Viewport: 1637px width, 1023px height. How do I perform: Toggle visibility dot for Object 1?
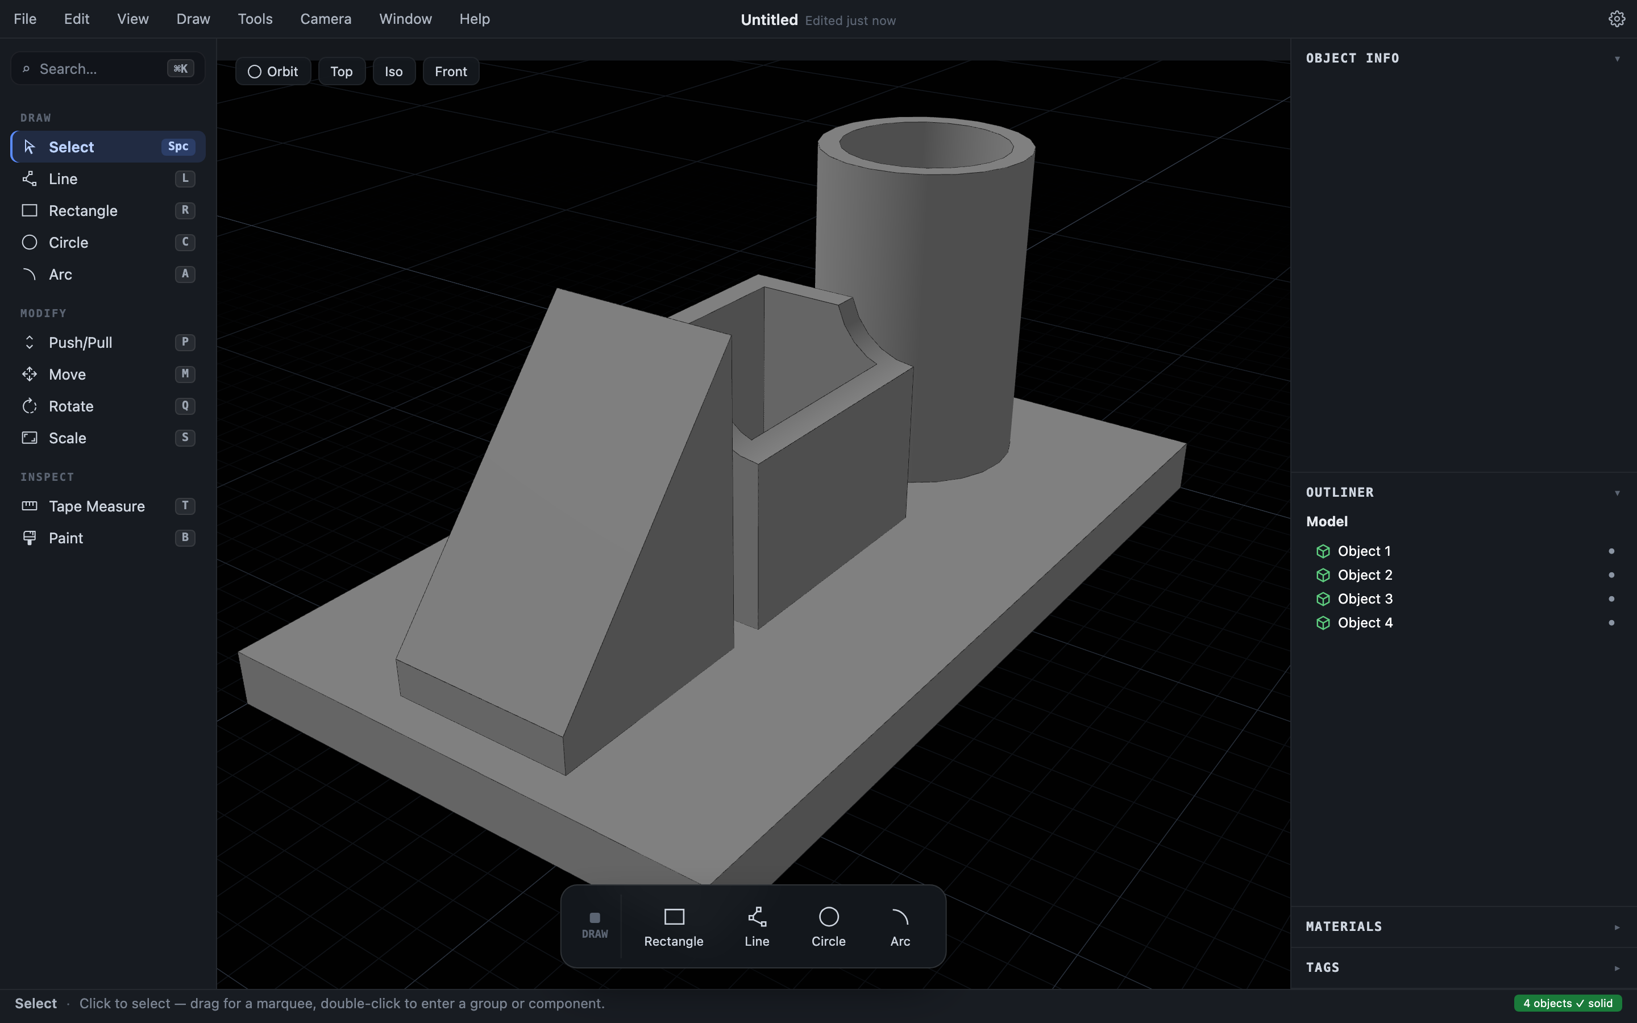click(x=1611, y=551)
